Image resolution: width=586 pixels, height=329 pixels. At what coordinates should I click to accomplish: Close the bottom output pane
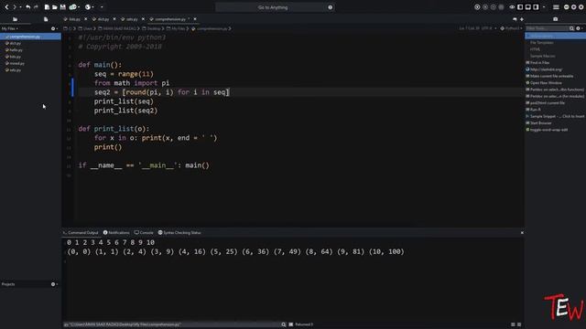click(522, 233)
